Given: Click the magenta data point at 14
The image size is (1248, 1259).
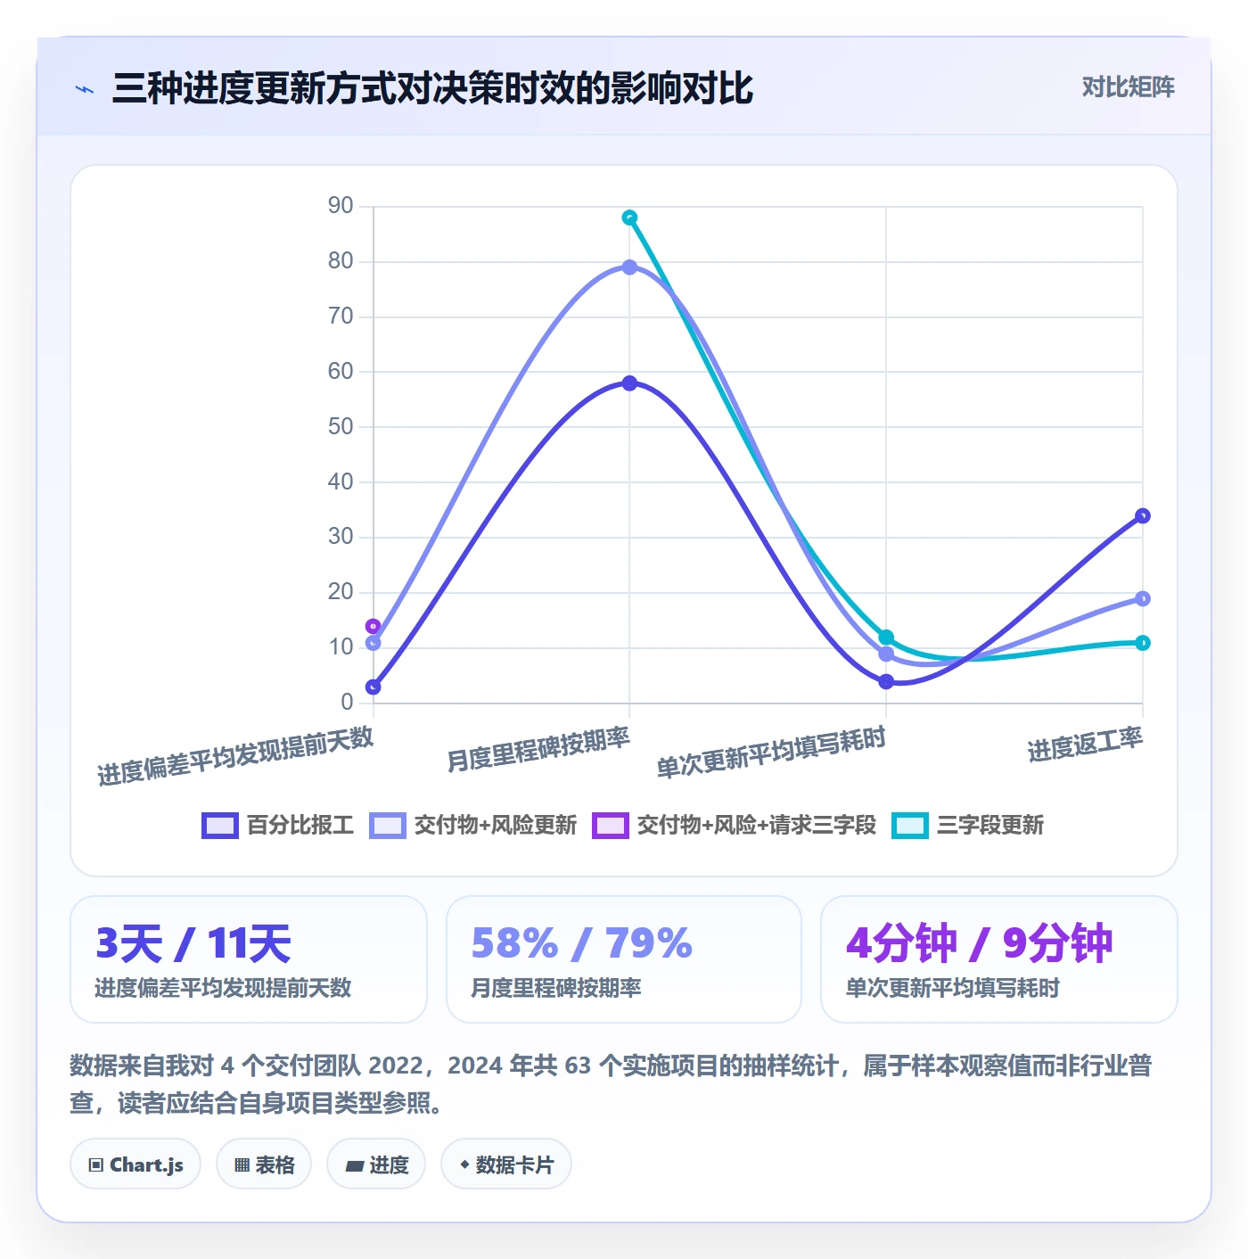Looking at the screenshot, I should (374, 627).
